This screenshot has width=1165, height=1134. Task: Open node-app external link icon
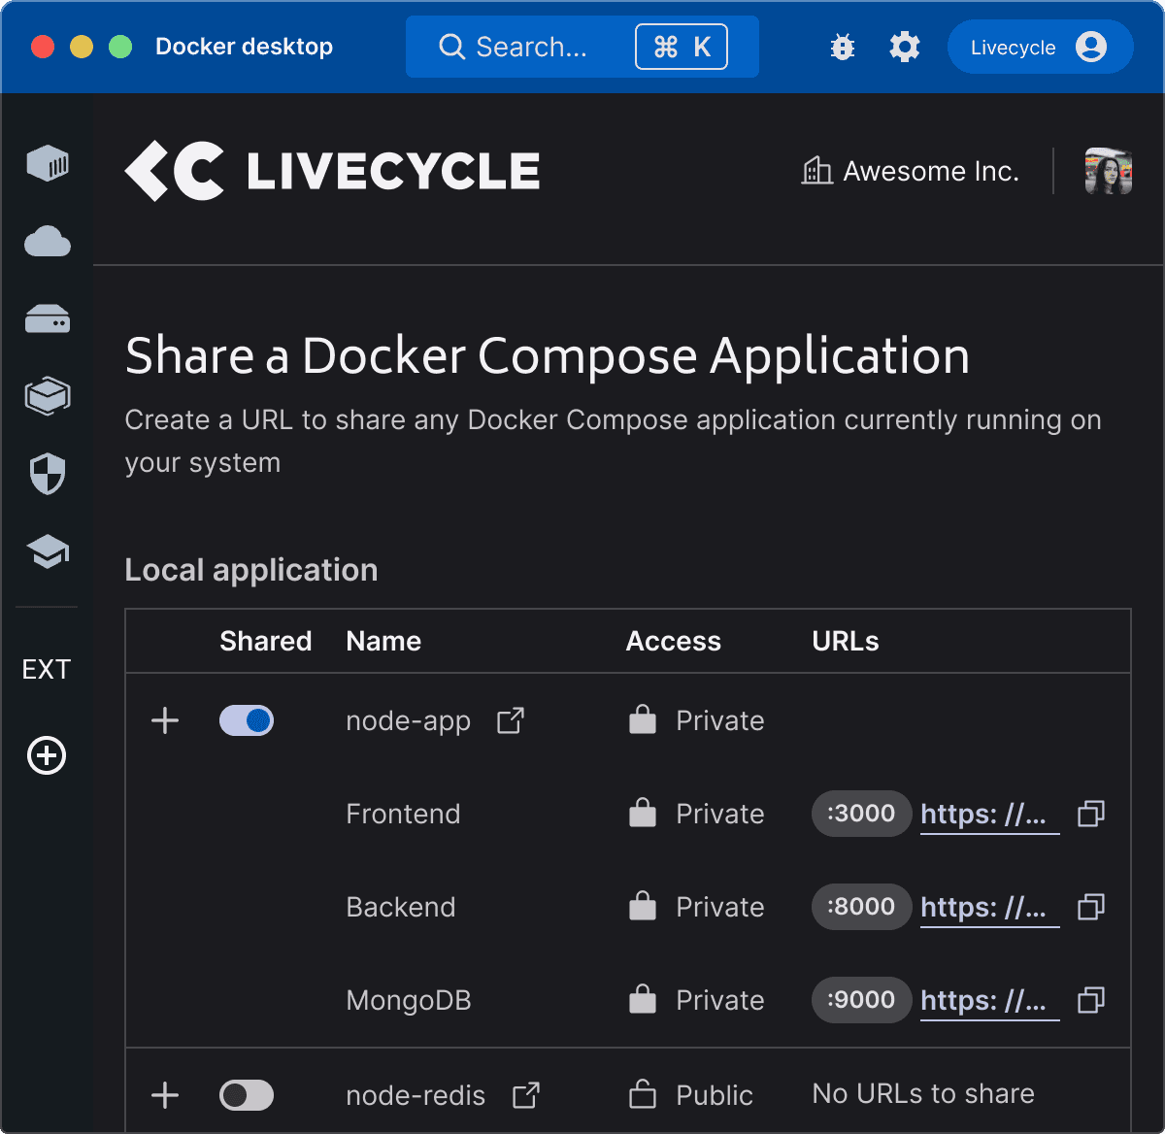[511, 720]
